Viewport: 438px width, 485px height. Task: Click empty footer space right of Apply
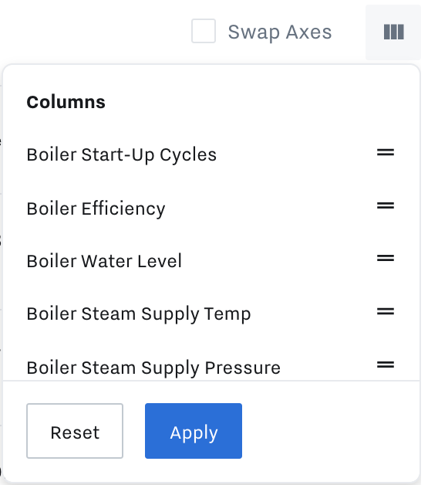(x=331, y=431)
